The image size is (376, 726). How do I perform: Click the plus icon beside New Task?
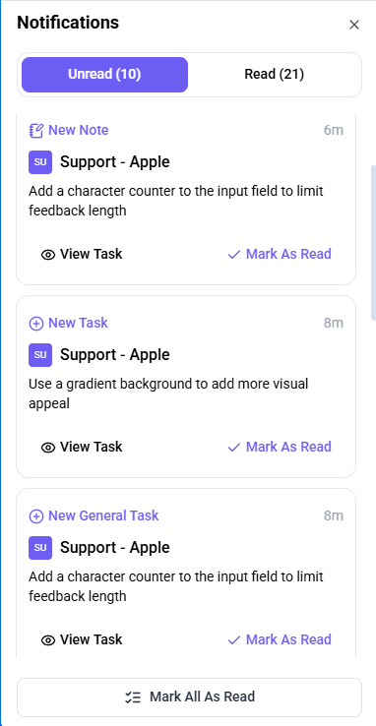(36, 324)
